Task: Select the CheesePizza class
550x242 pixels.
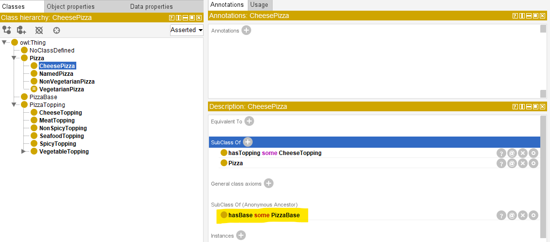Action: click(x=57, y=66)
